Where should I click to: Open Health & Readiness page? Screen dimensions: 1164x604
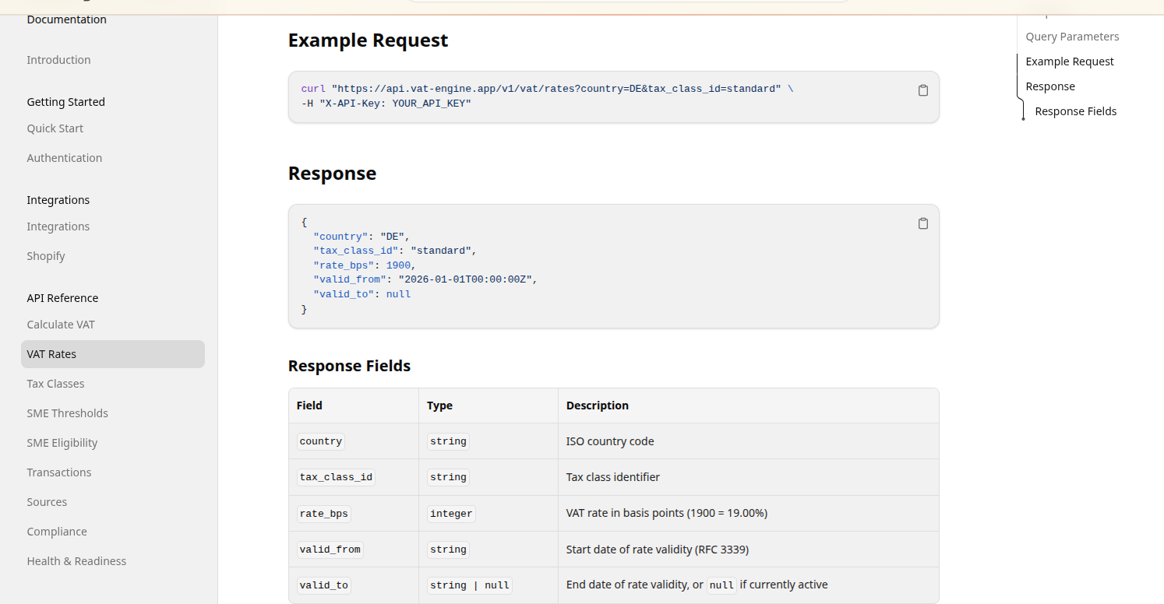[76, 561]
